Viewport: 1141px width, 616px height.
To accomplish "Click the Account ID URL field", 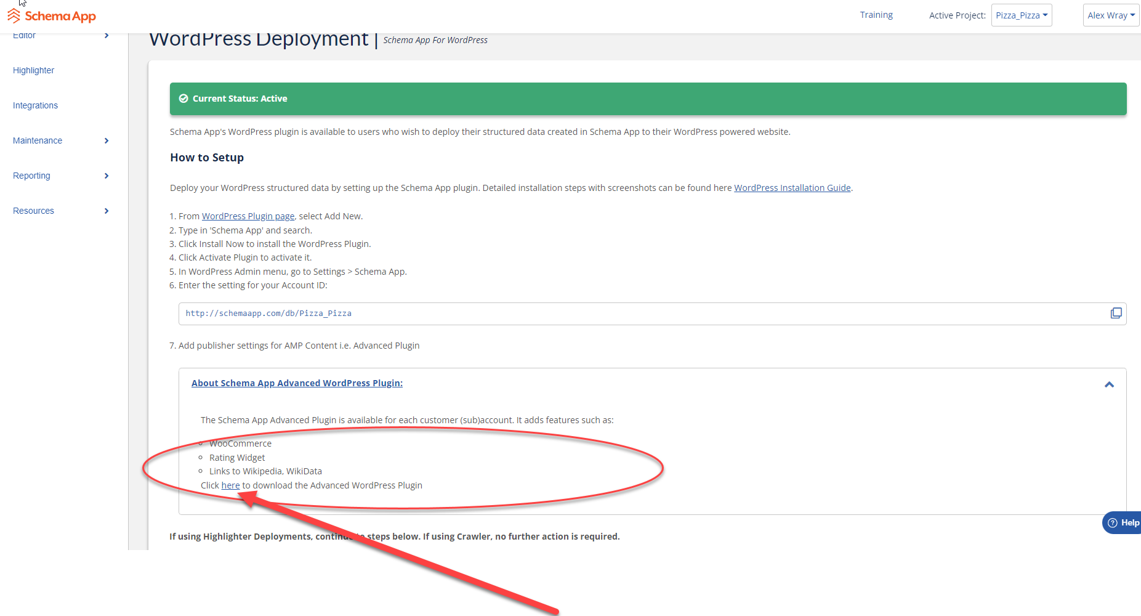I will coord(652,314).
